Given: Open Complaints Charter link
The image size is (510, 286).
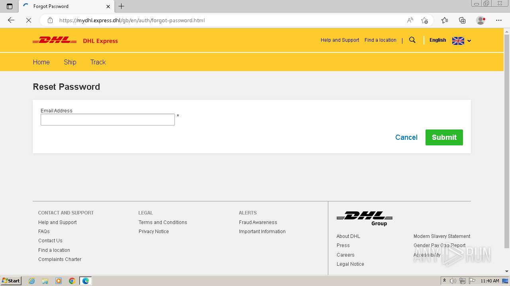Looking at the screenshot, I should (60, 259).
